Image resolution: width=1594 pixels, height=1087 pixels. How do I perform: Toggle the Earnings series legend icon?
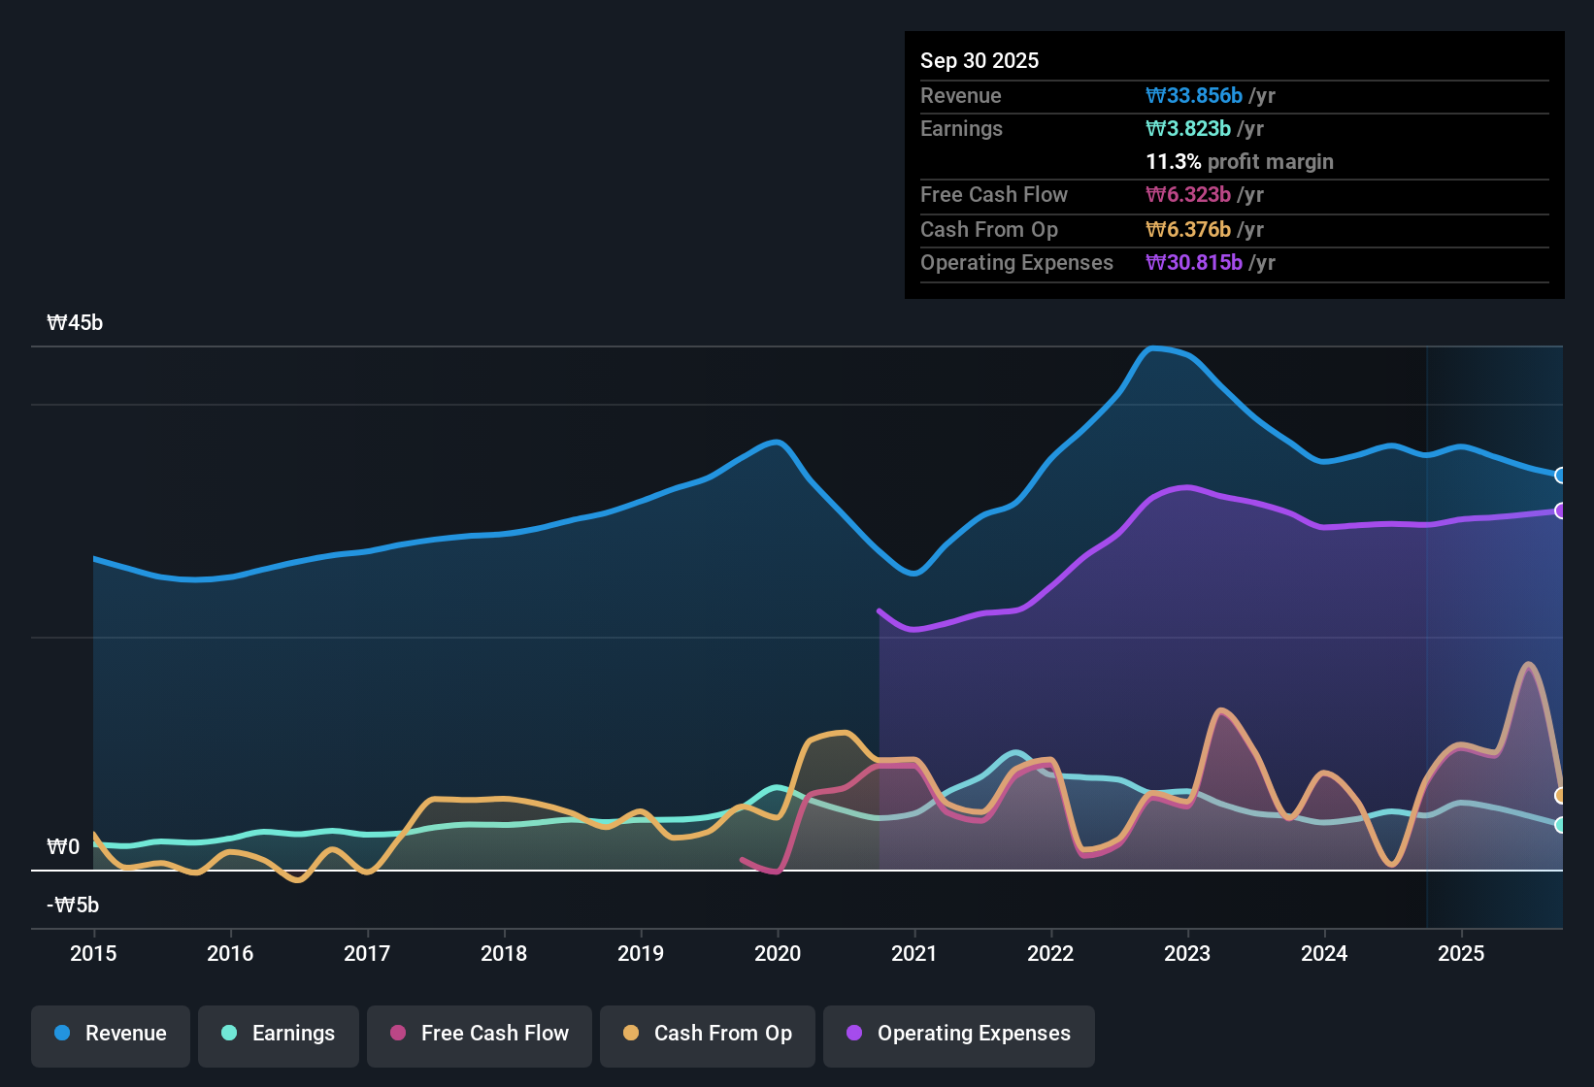(x=229, y=1034)
